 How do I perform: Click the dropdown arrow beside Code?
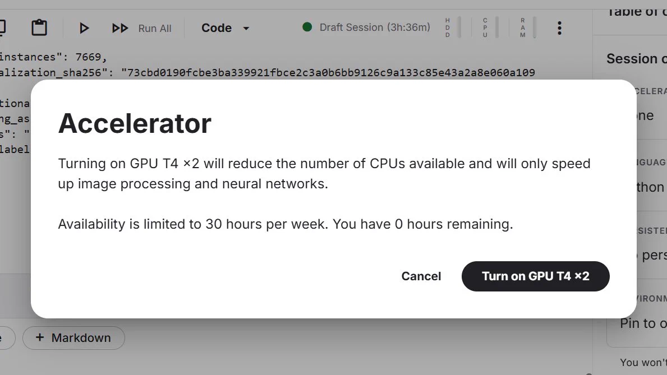[246, 29]
